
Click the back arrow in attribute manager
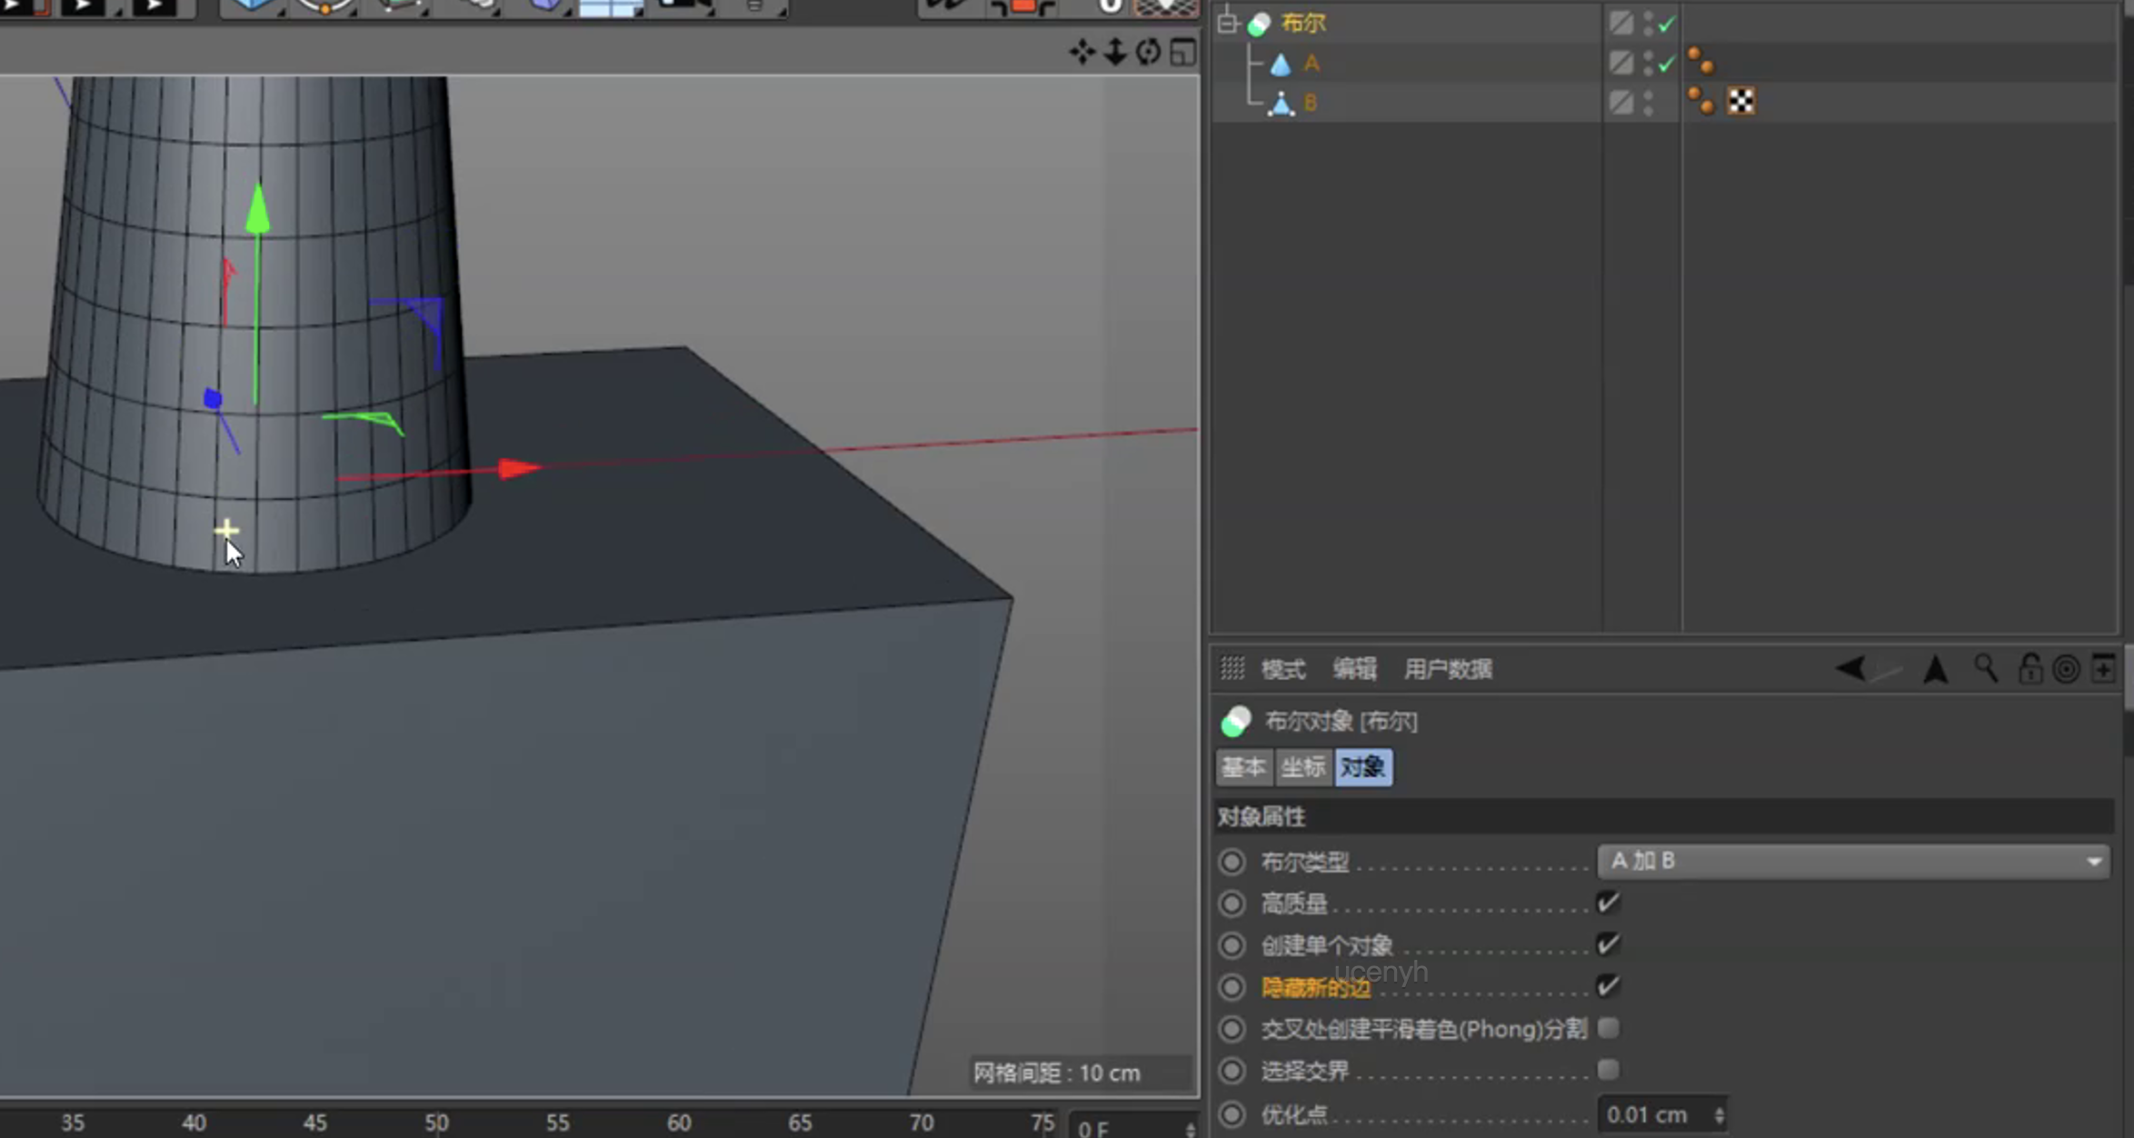click(1850, 669)
